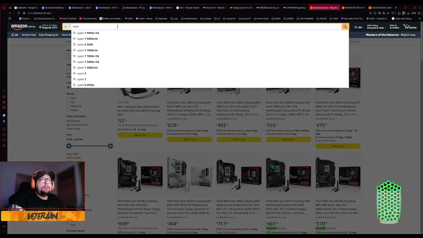Screen dimensions: 423x238
Task: Tick the MSI brand checkbox
Action: (68, 102)
